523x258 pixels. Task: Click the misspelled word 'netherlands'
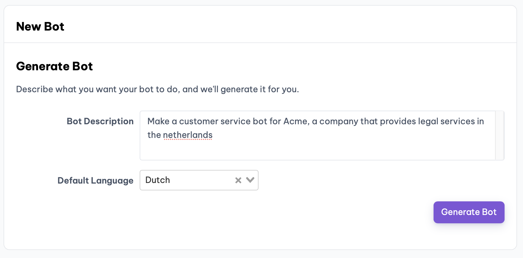click(188, 135)
